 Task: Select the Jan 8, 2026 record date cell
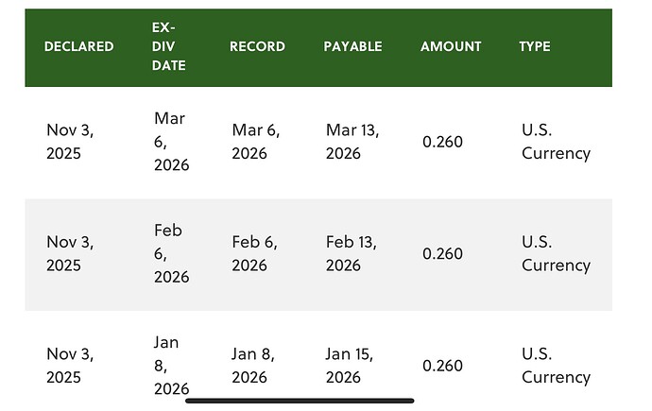pos(254,365)
